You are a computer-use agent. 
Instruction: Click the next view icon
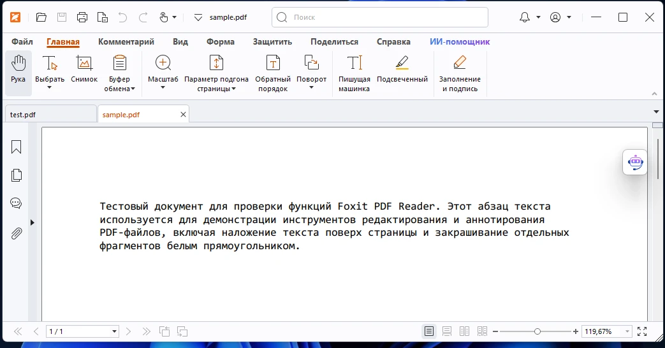click(182, 331)
